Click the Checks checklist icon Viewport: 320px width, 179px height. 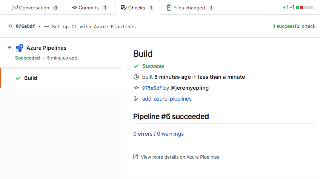click(x=123, y=8)
